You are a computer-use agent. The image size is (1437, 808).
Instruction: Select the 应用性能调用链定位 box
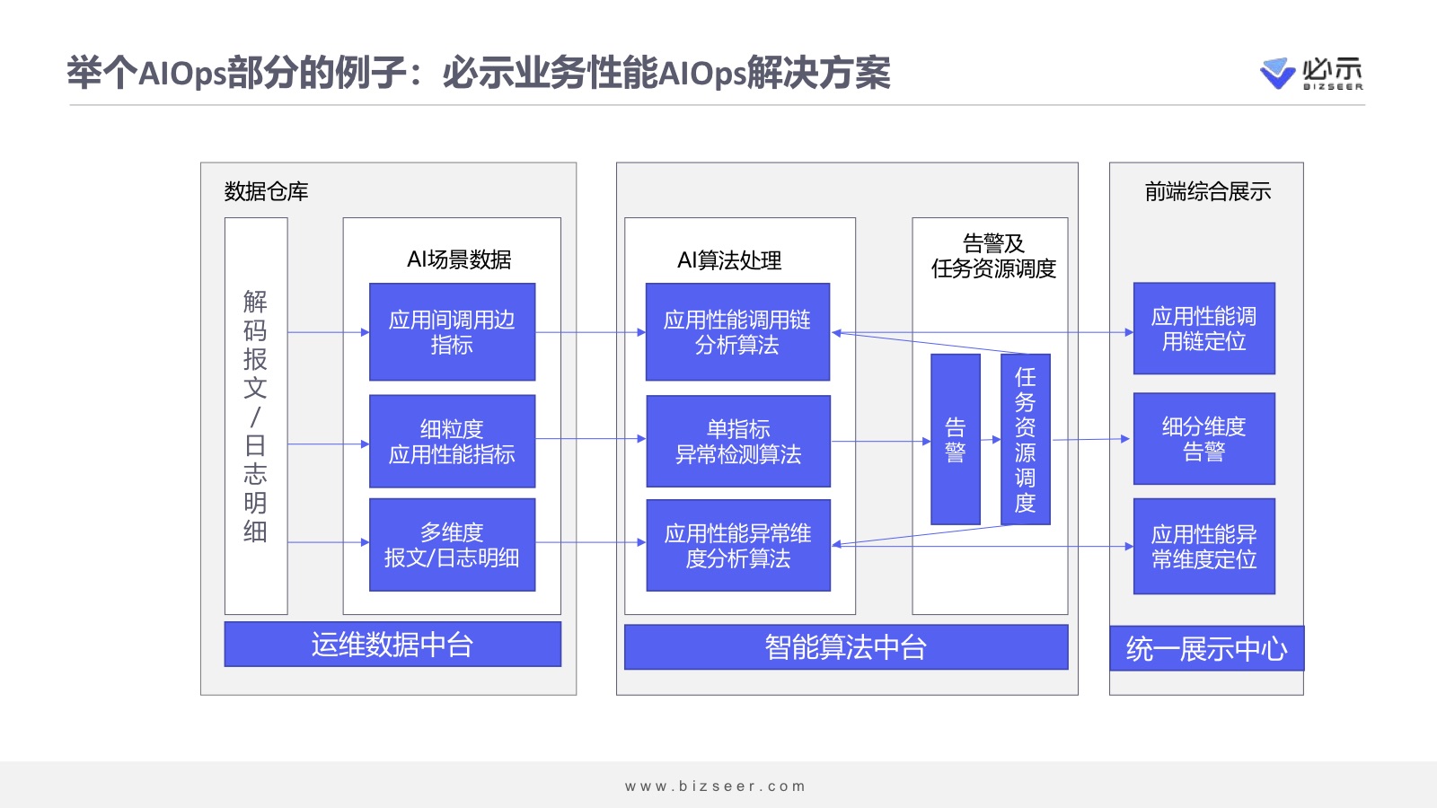1203,329
